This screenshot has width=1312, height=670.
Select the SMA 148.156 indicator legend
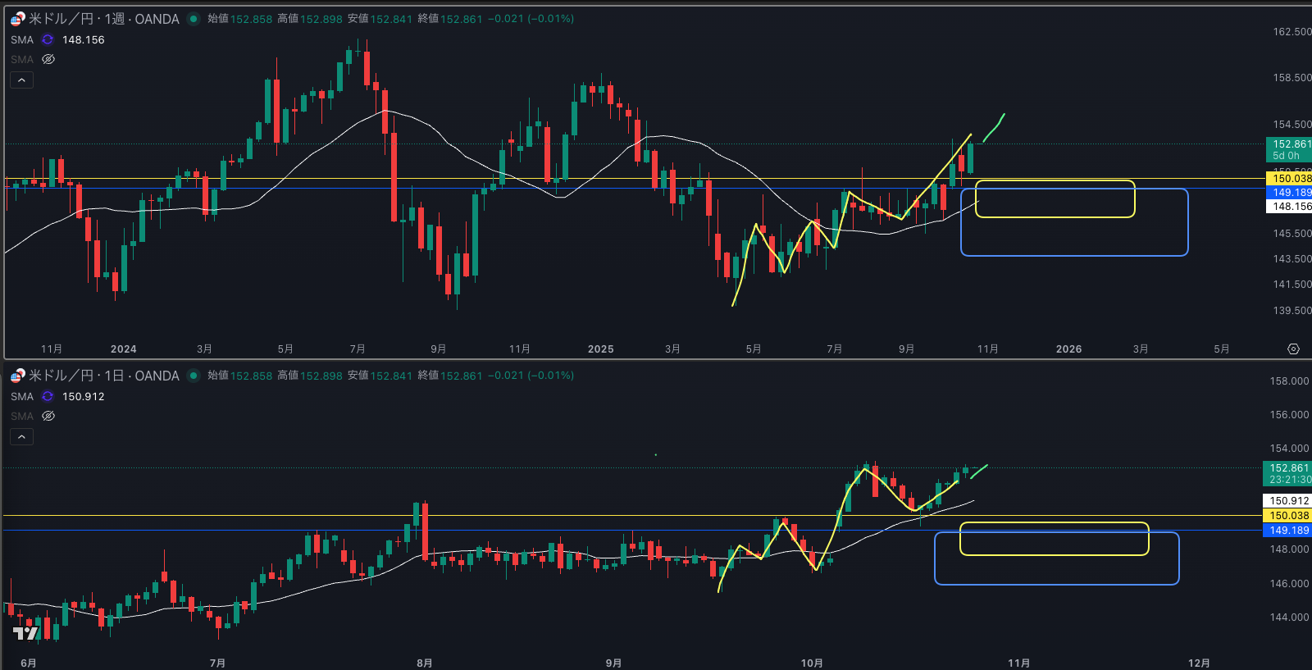click(x=22, y=39)
